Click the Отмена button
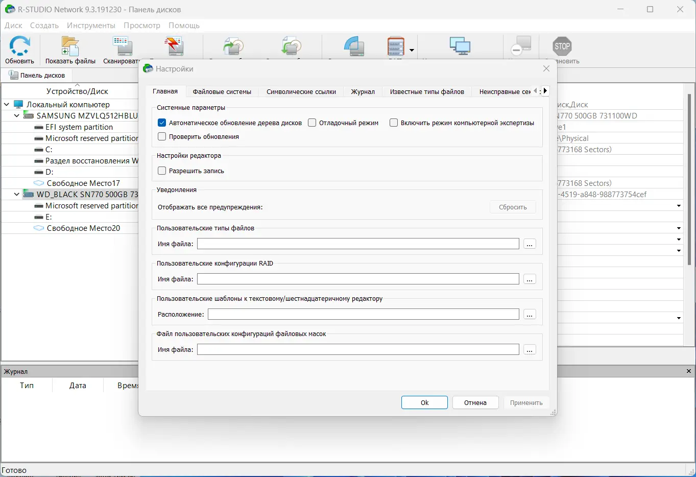Image resolution: width=696 pixels, height=477 pixels. click(475, 402)
